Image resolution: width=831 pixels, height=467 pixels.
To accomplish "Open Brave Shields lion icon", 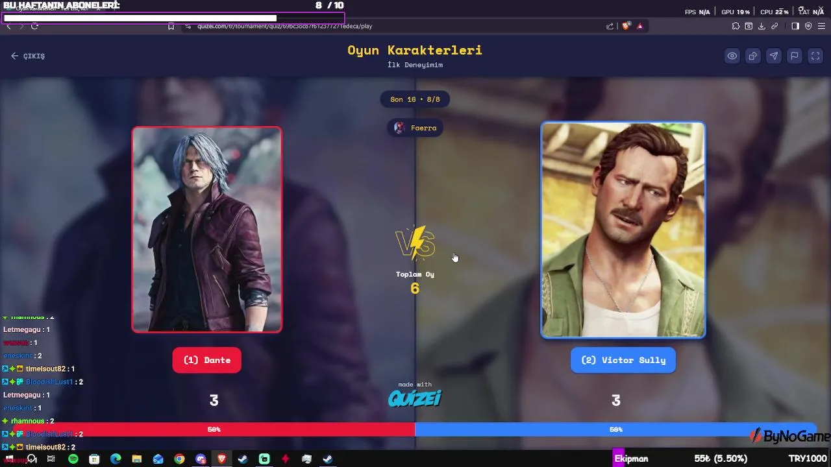I will [626, 26].
